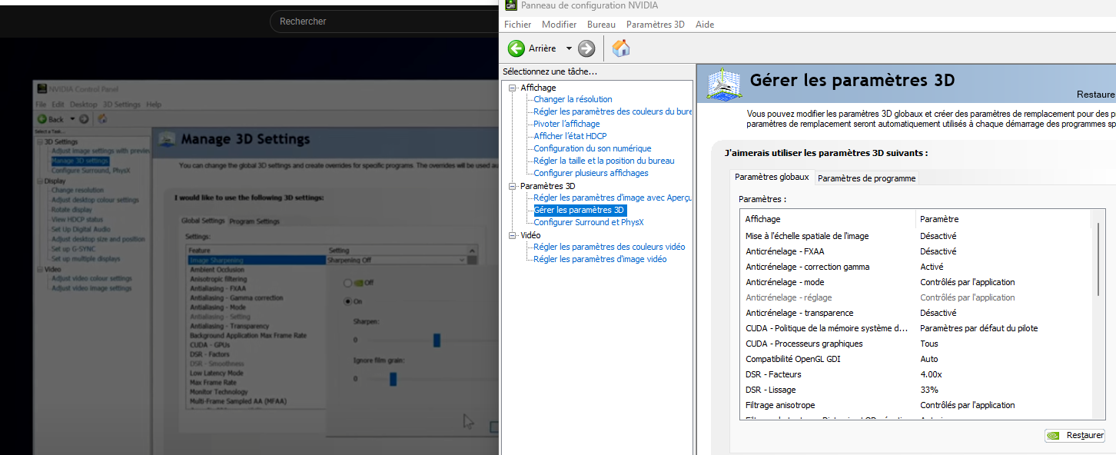Select Filtrage anisotrope row
This screenshot has height=455, width=1116.
pos(916,405)
